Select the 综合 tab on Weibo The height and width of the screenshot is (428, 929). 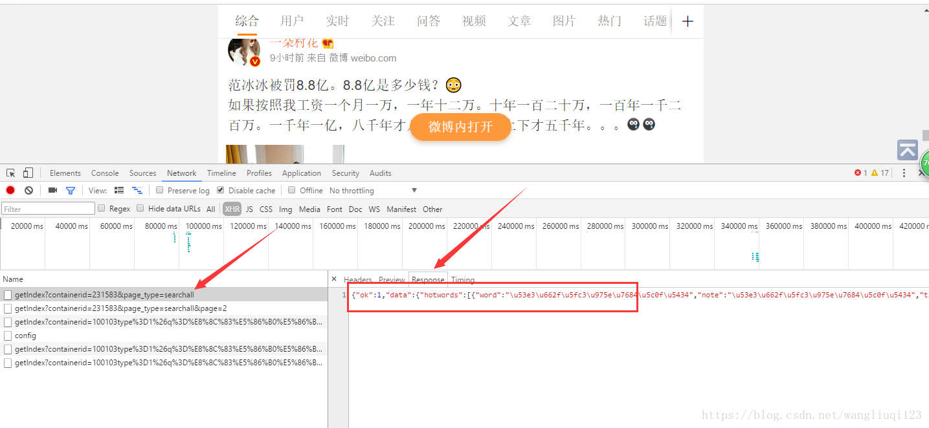pyautogui.click(x=247, y=21)
